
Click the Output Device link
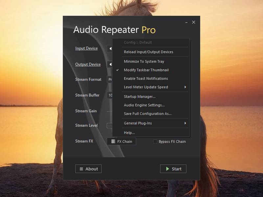(x=88, y=64)
